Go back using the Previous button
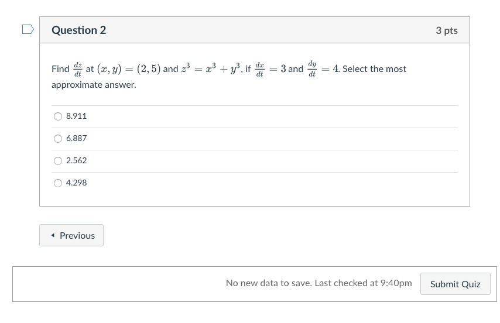The width and height of the screenshot is (500, 323). (x=71, y=235)
